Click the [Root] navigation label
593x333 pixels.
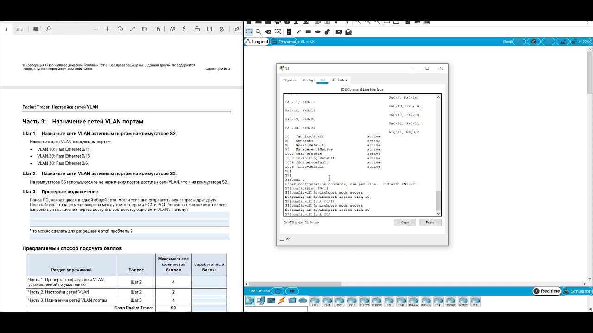point(507,42)
